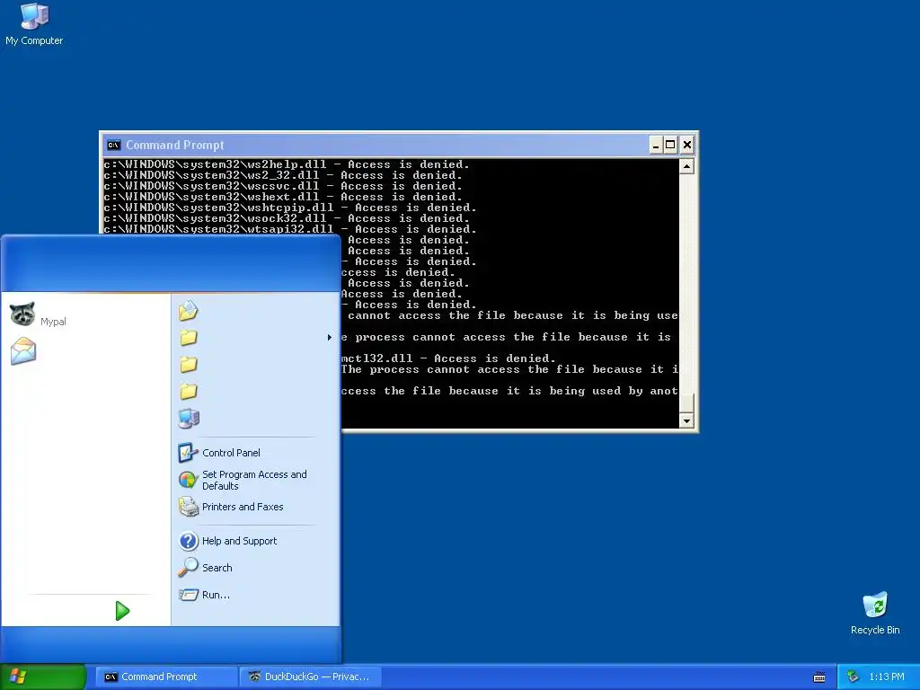Screen dimensions: 920x690
Task: Click the wscsvc.dll access denied line
Action: pos(283,186)
